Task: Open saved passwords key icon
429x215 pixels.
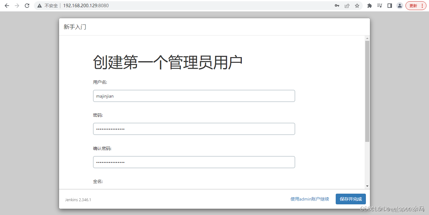Action: tap(337, 6)
